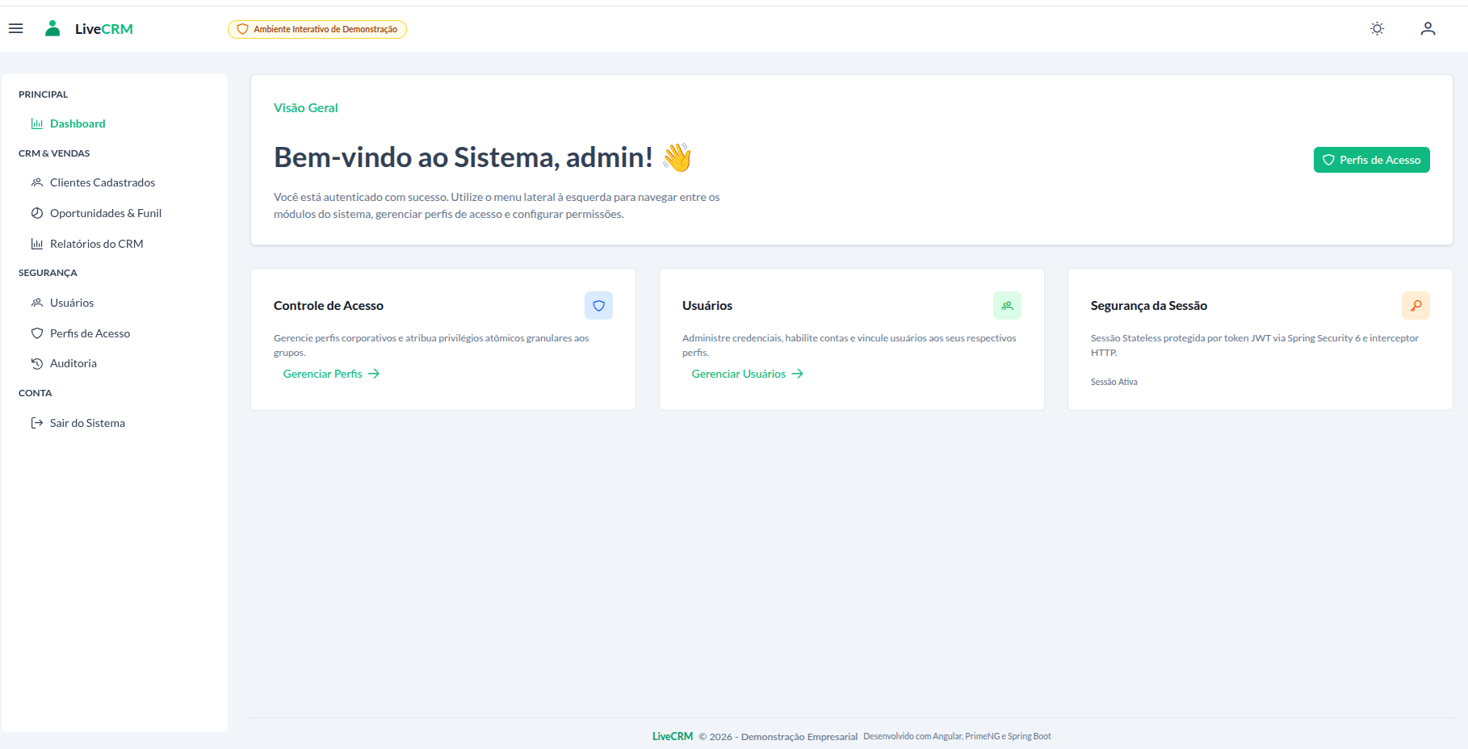
Task: Click the Perfis de Acesso sidebar shield icon
Action: point(37,333)
